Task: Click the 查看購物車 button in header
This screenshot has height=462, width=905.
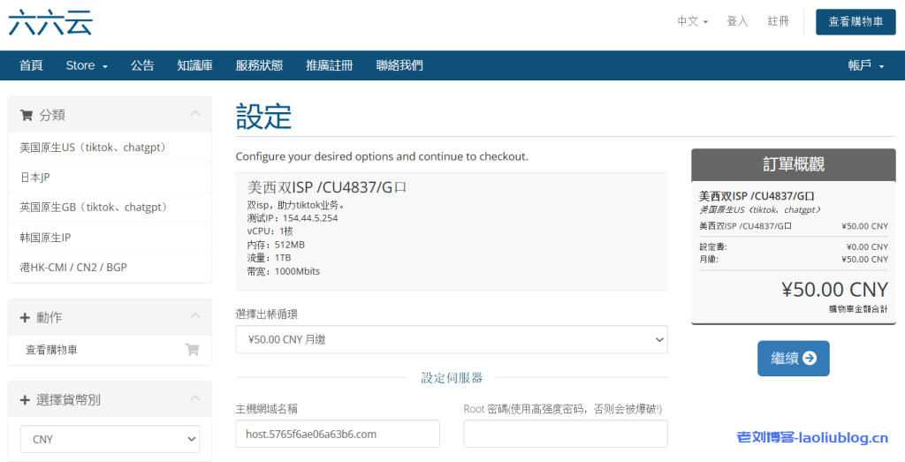Action: (856, 22)
